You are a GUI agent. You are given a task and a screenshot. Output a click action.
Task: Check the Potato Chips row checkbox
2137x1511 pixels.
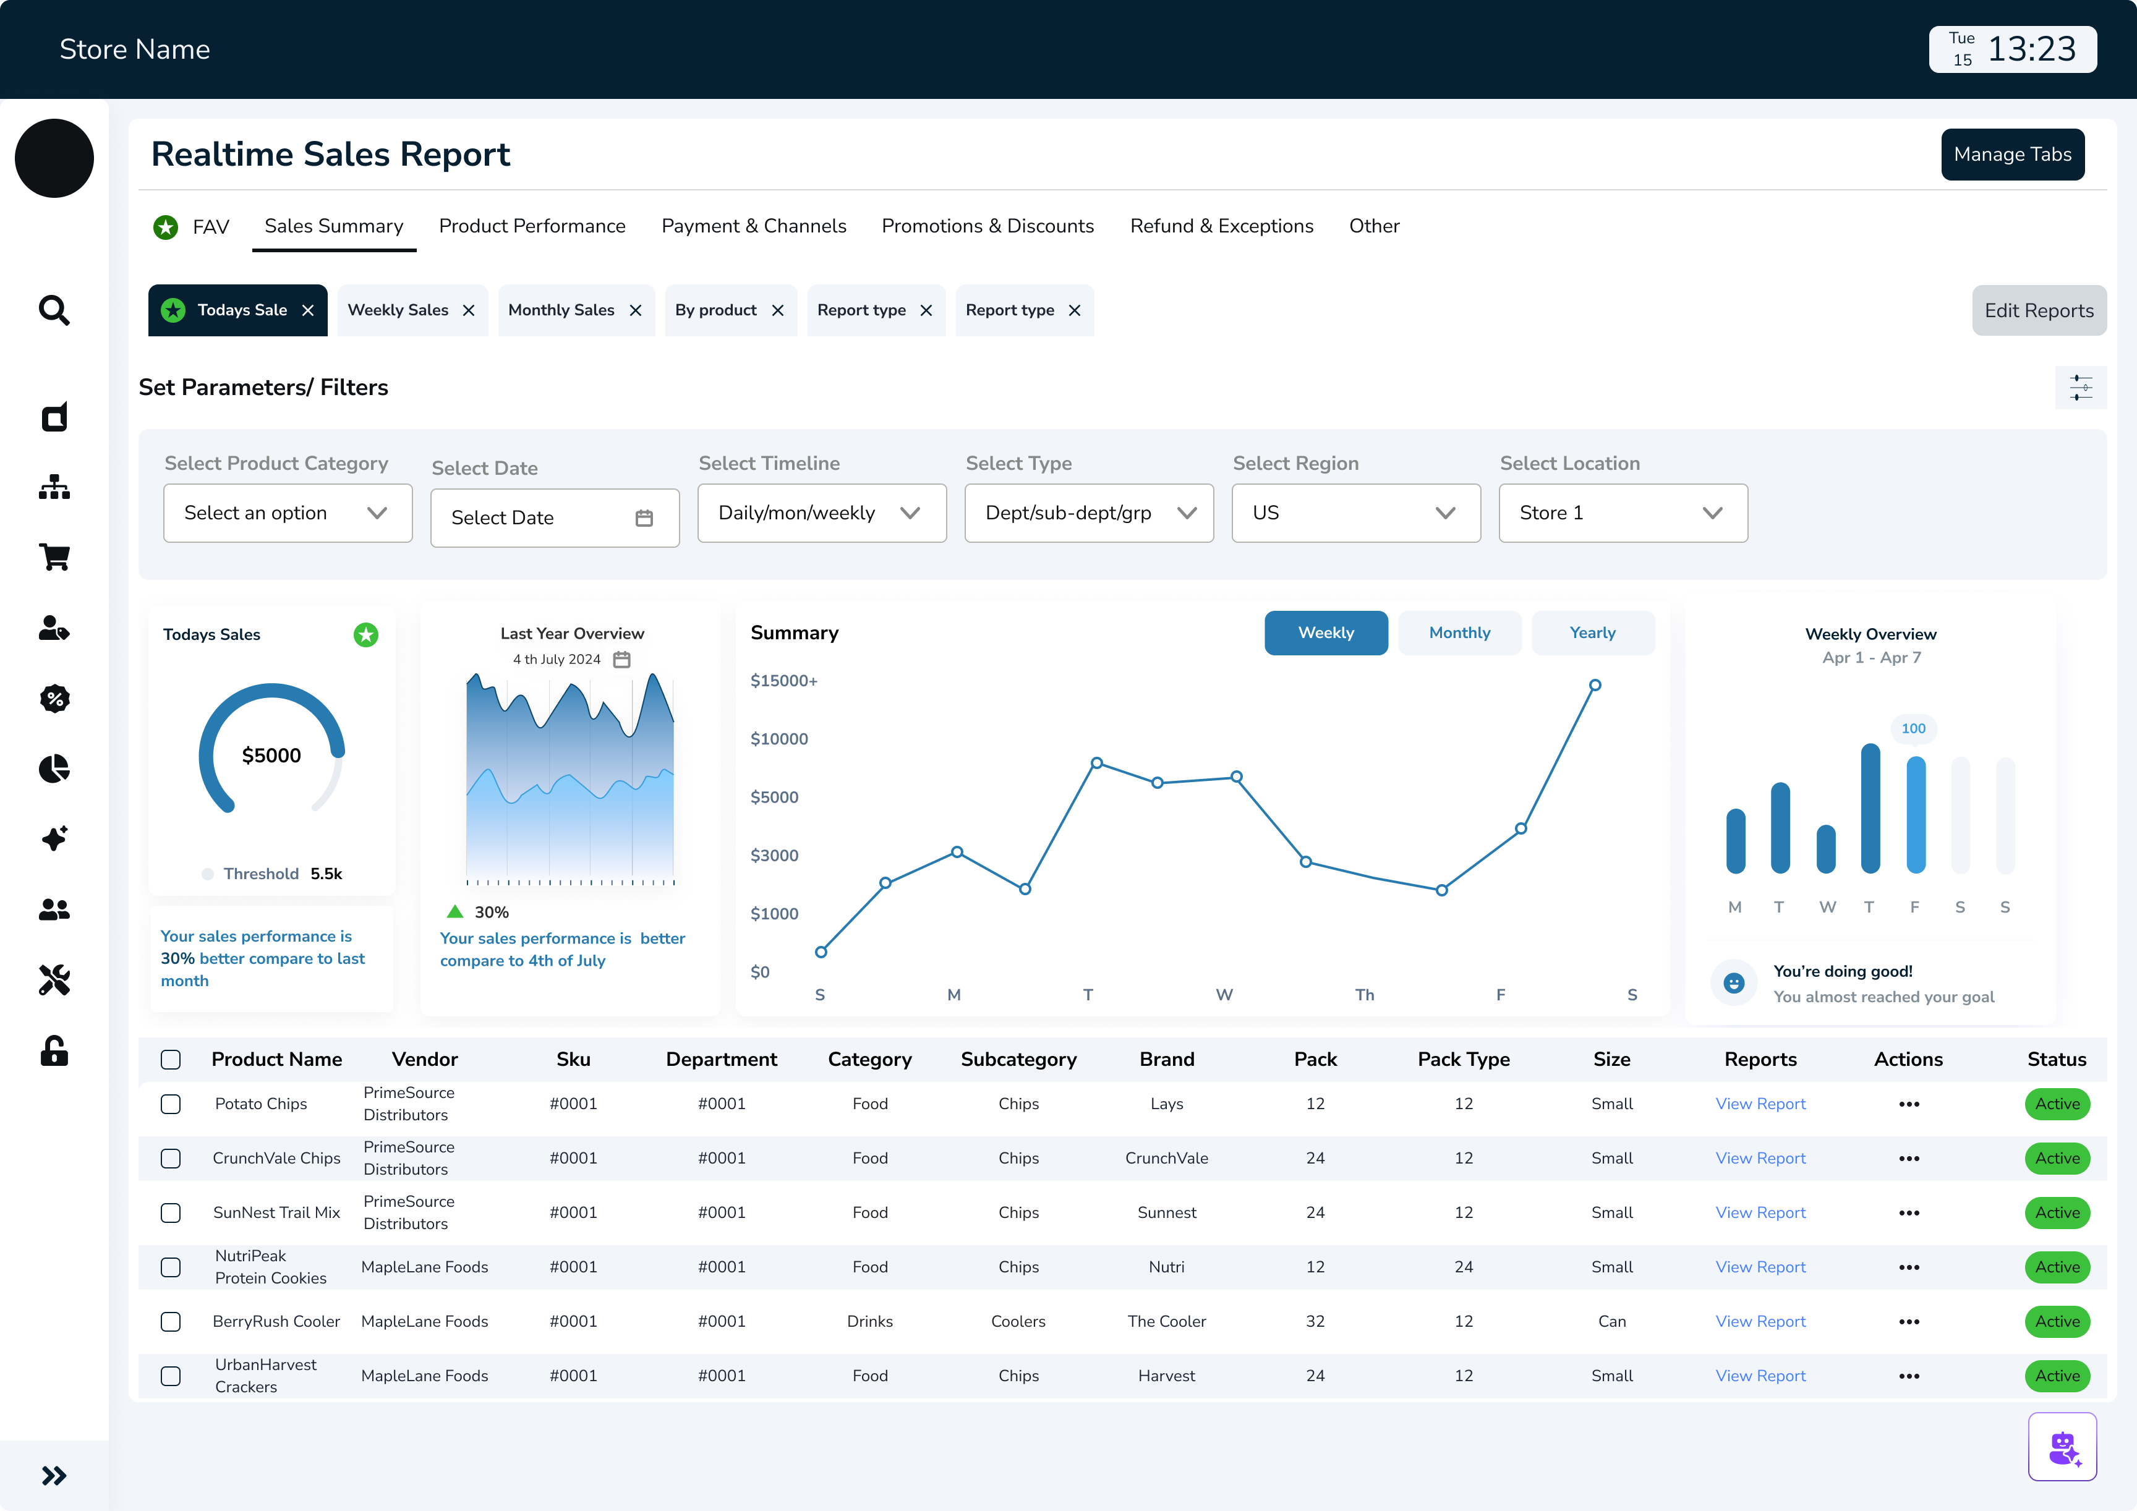click(170, 1104)
